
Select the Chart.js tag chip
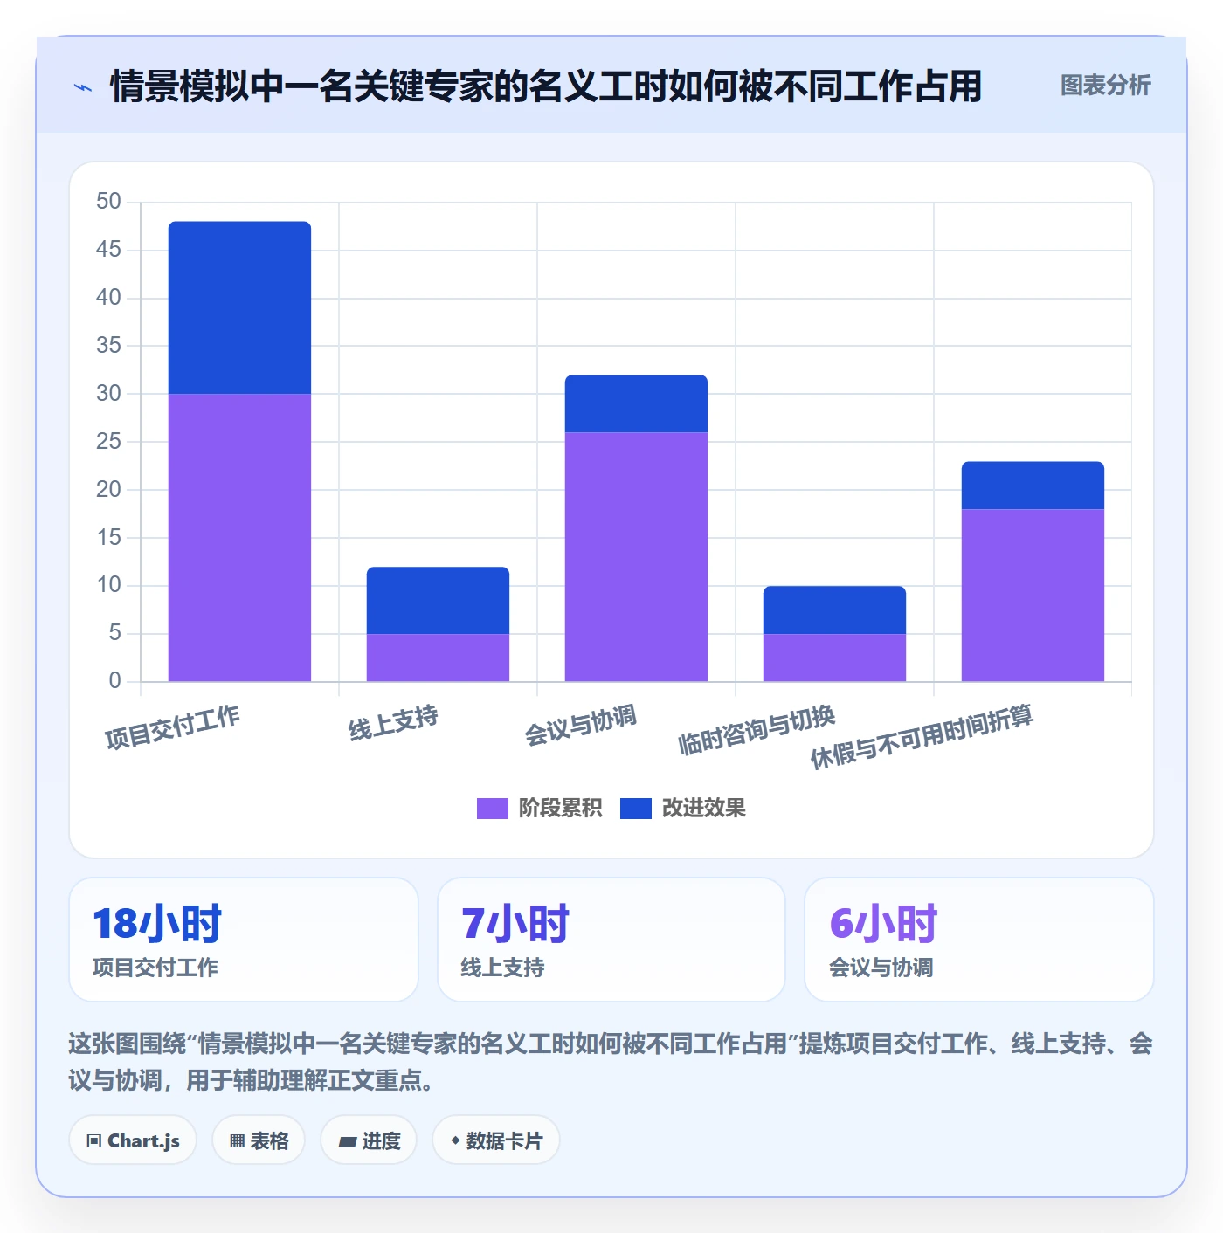[x=133, y=1140]
